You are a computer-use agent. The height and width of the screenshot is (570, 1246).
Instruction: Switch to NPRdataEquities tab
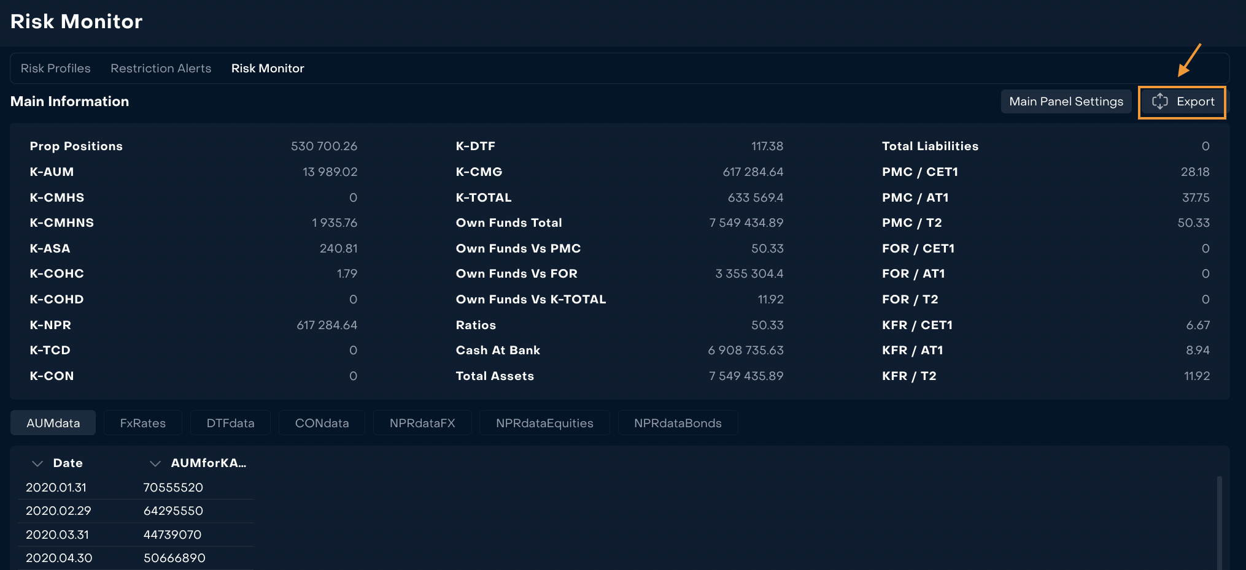pyautogui.click(x=544, y=423)
